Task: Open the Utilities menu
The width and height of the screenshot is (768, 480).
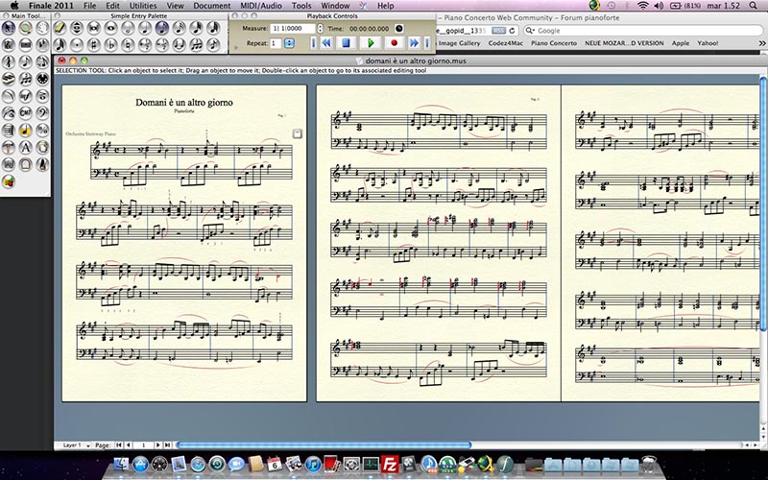Action: click(x=143, y=6)
